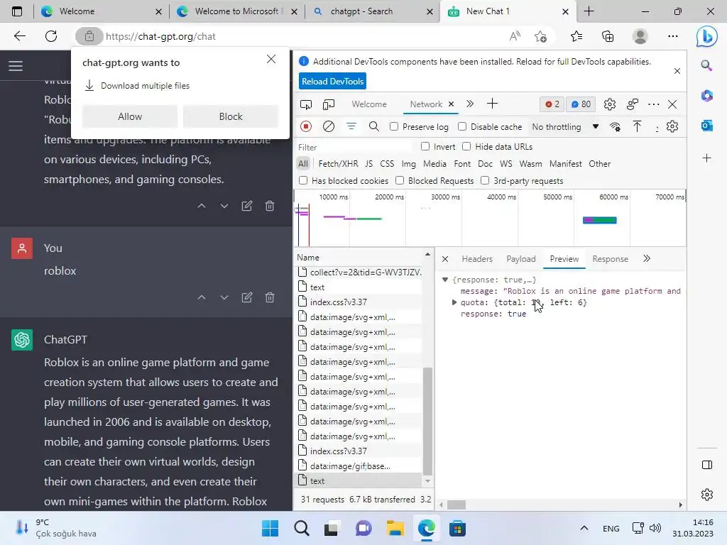Open DevTools settings gear icon

pos(610,104)
